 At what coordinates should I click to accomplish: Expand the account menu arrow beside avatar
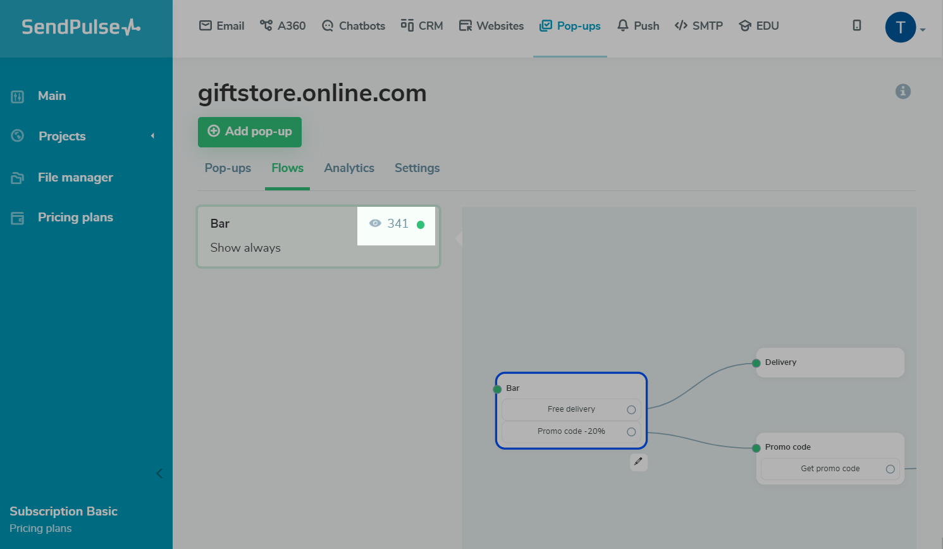point(923,29)
